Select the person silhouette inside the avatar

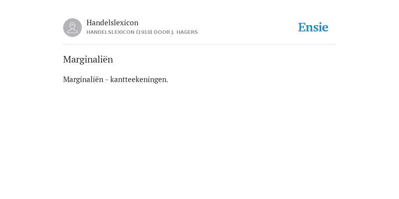[72, 28]
